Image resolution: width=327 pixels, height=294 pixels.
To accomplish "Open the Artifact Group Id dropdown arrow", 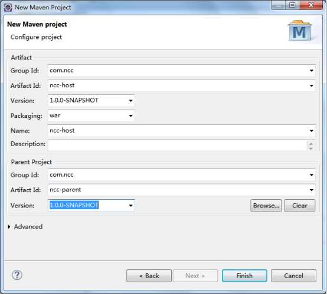I will coord(312,71).
